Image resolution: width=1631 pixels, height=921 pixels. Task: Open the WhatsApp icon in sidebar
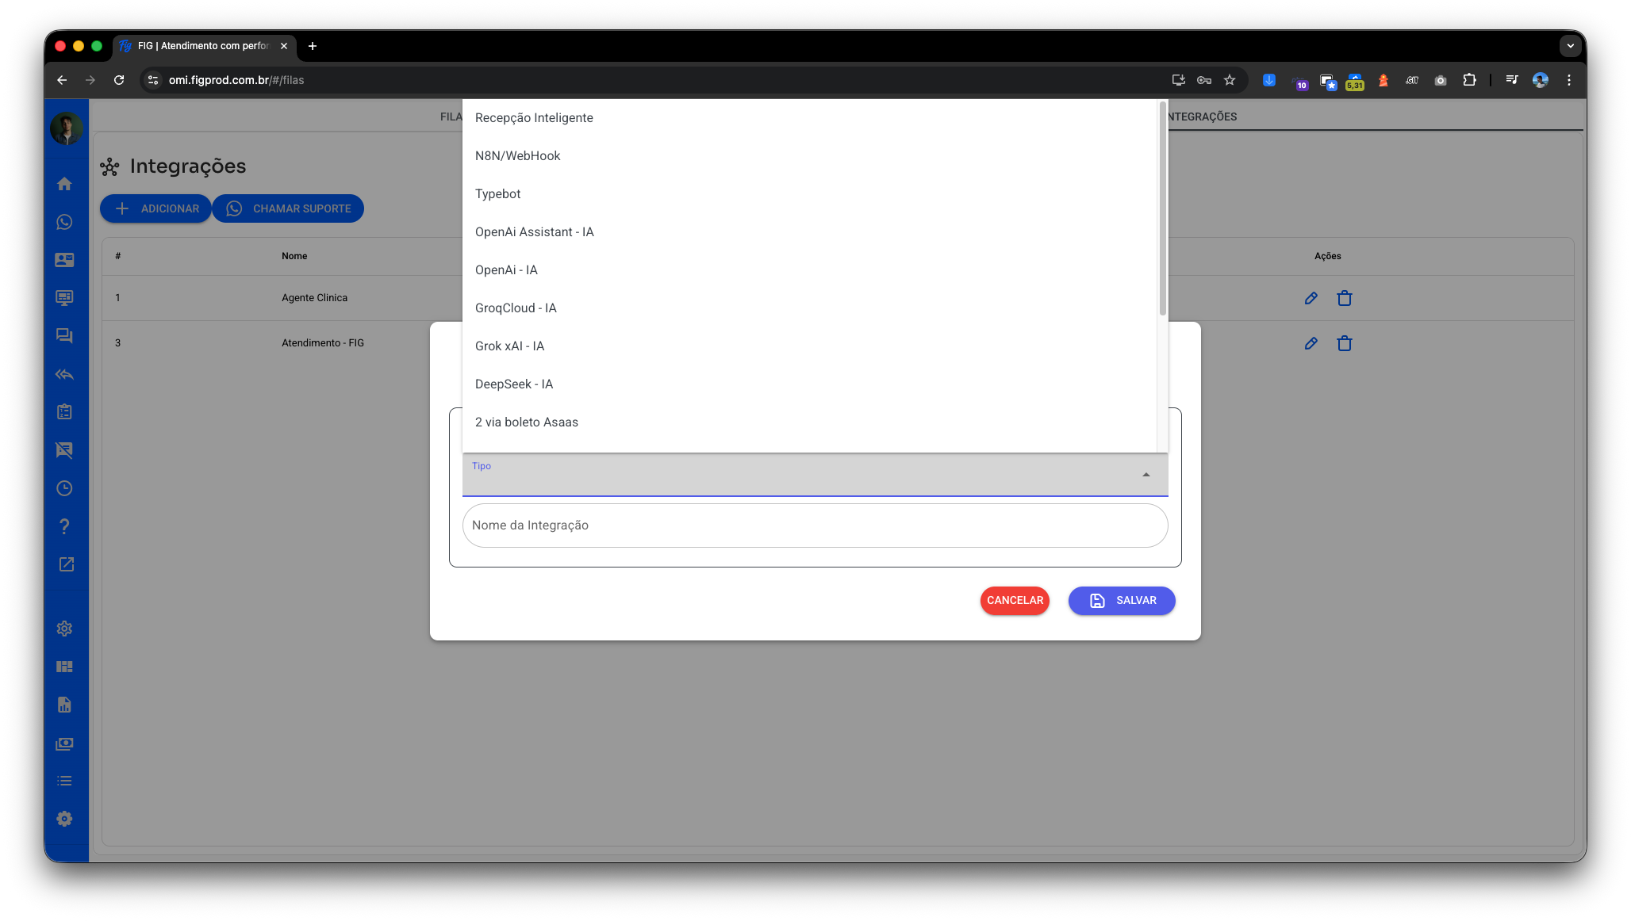(65, 222)
